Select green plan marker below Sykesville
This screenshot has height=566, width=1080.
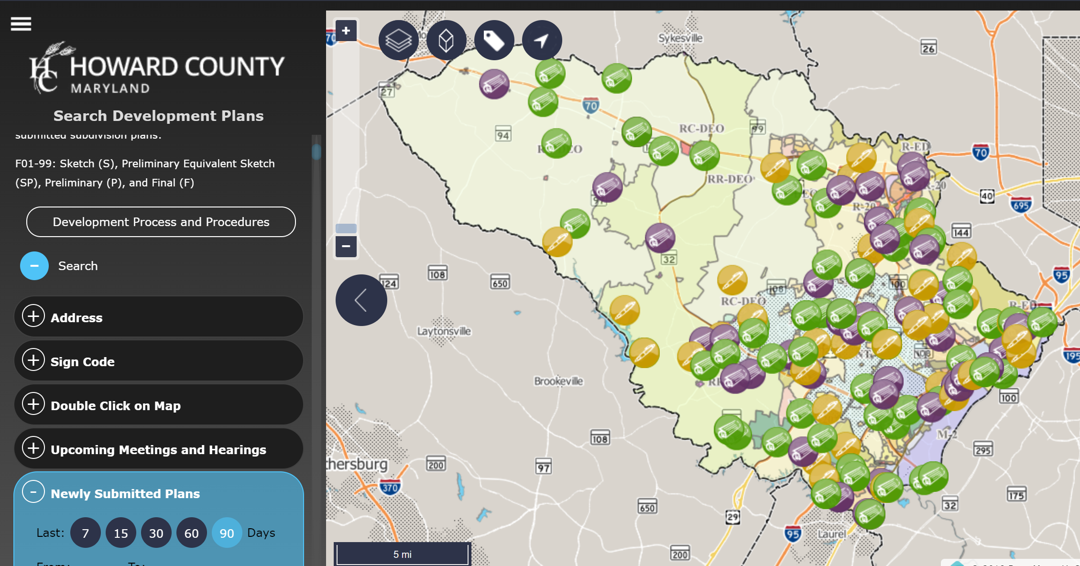pyautogui.click(x=617, y=78)
